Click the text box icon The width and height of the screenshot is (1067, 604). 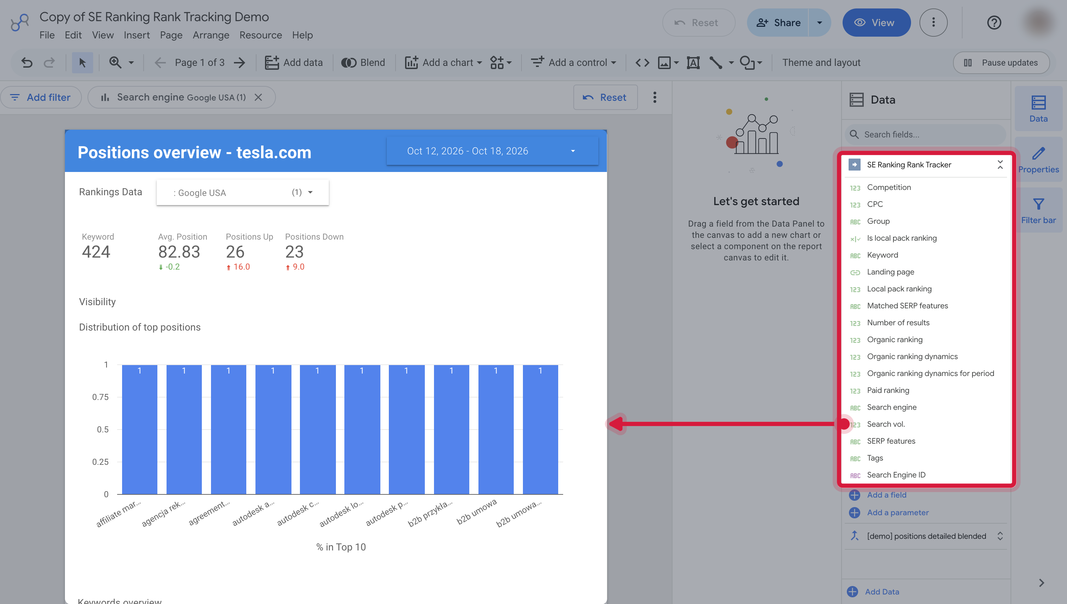693,63
